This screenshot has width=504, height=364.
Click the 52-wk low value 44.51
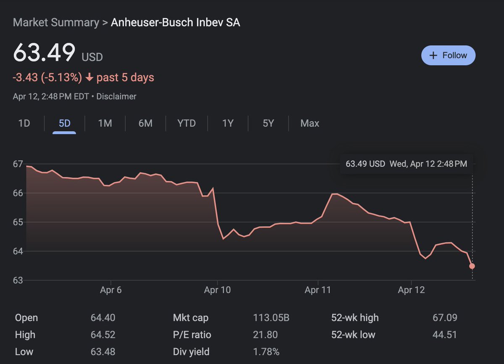pyautogui.click(x=445, y=335)
